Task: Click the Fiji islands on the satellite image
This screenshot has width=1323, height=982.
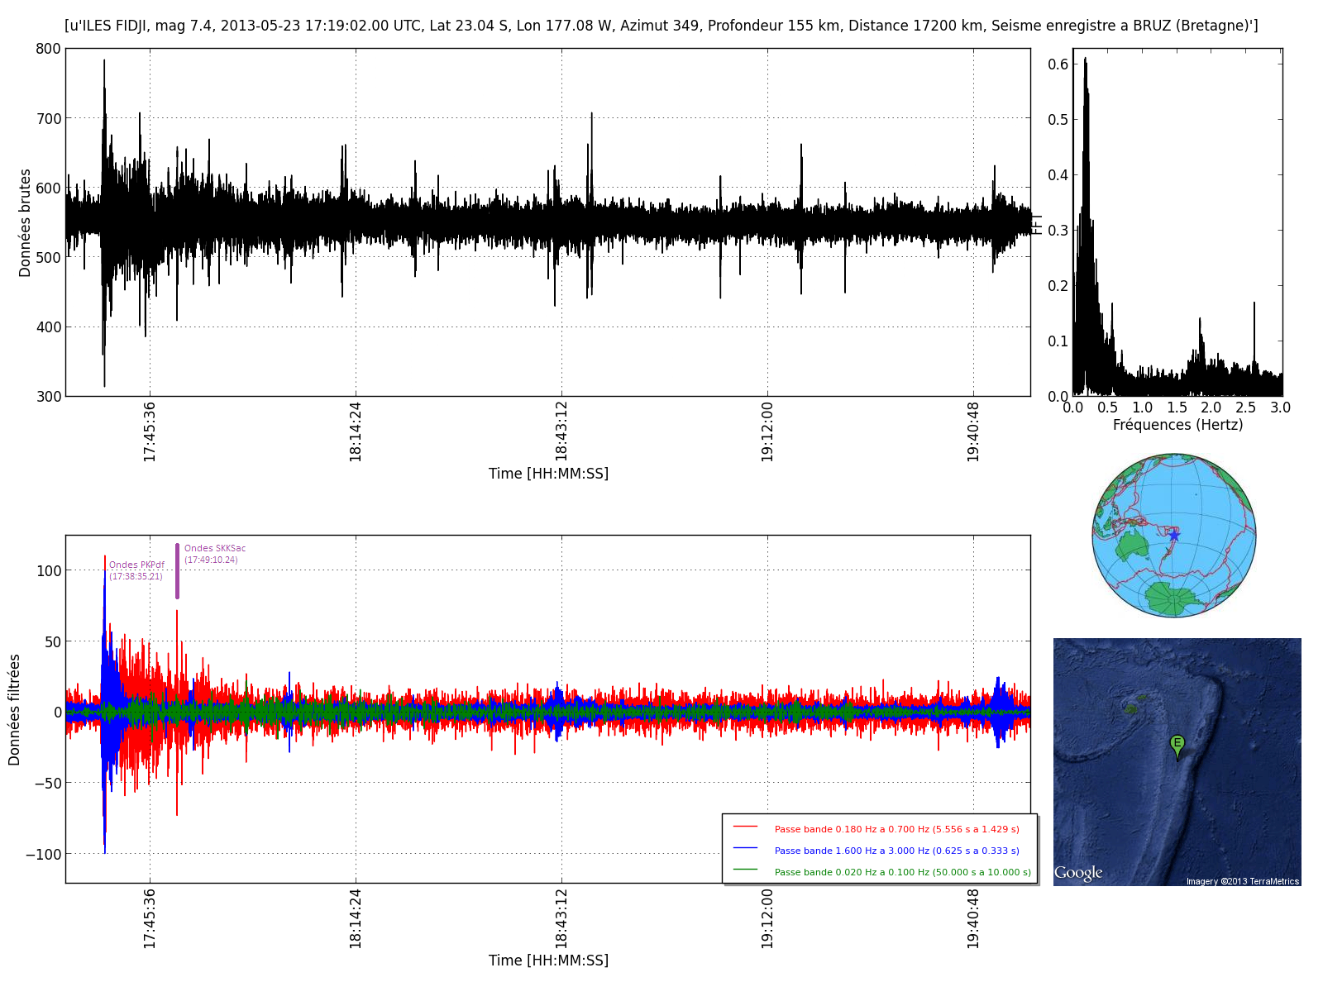Action: click(1133, 705)
